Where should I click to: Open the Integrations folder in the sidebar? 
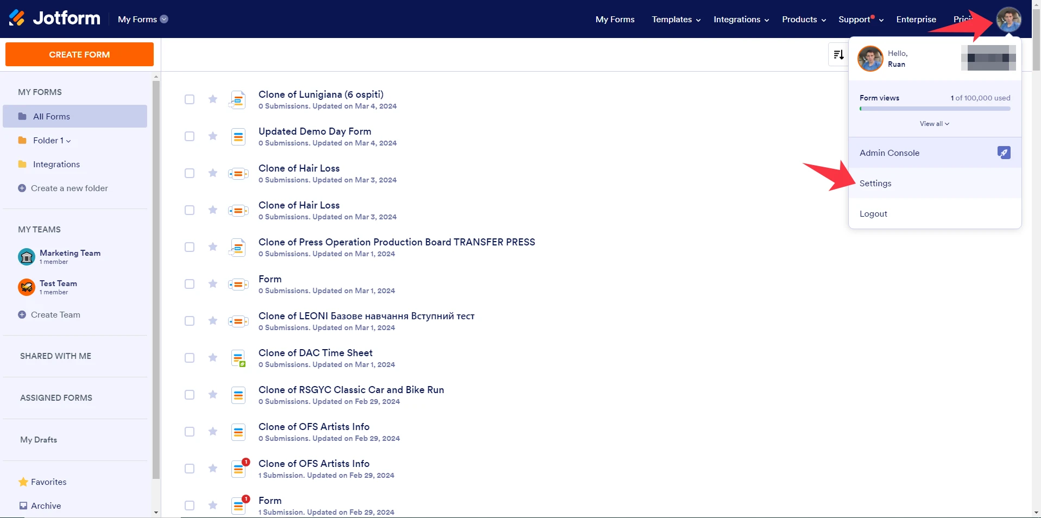click(x=56, y=164)
